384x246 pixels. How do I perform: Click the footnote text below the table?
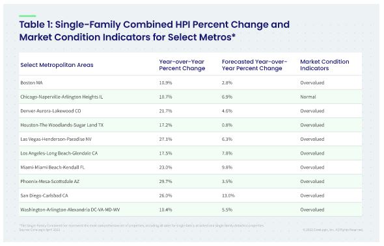point(141,227)
